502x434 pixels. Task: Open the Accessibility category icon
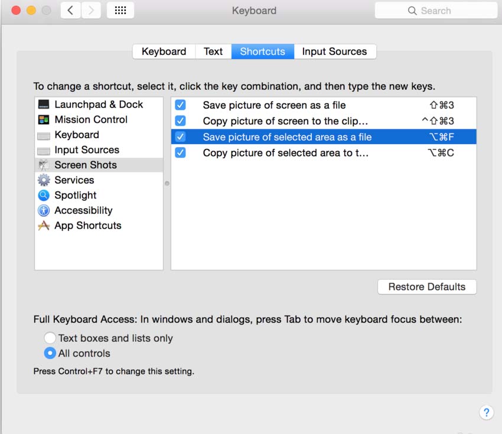44,211
